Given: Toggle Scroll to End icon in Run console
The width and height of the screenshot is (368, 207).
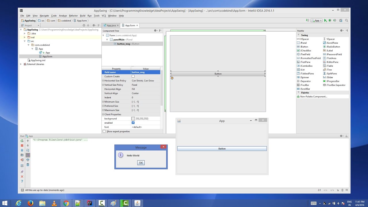Looking at the screenshot, I should click(28, 155).
